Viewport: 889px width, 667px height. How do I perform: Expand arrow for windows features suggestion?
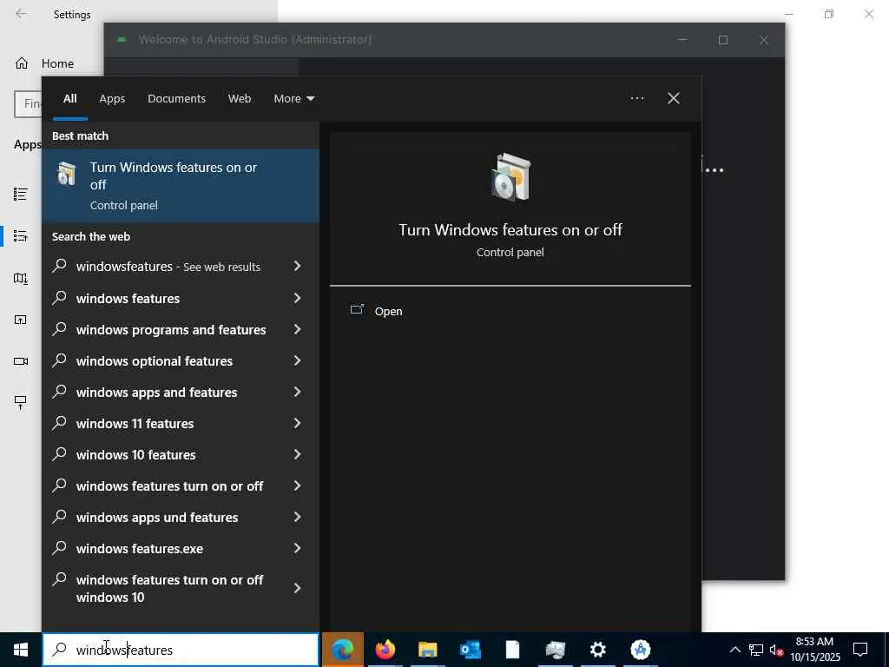tap(297, 297)
